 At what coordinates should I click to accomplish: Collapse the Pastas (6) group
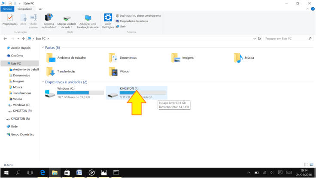43,48
